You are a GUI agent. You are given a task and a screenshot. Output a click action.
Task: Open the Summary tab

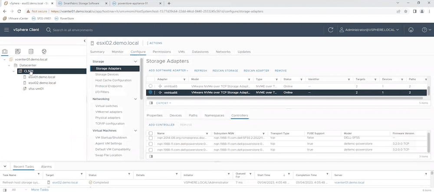click(x=97, y=51)
